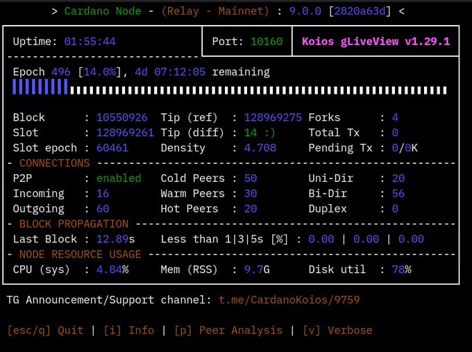Click the Tip (diff) value 14 :)
The image size is (472, 352).
[260, 133]
